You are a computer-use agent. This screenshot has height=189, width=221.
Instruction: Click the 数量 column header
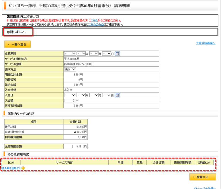(x=140, y=163)
